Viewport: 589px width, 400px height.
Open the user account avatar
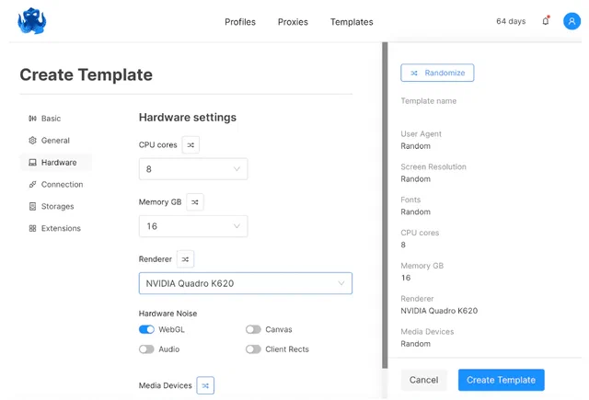pos(572,21)
